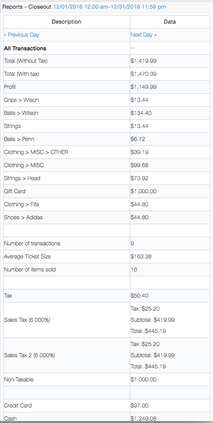Select the Data column header
The height and width of the screenshot is (423, 213).
pos(170,22)
